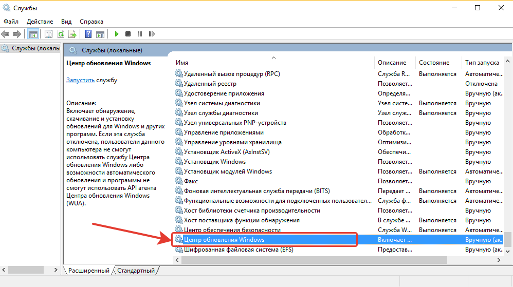The image size is (513, 287).
Task: Click the gear icon next to Факс
Action: 178,181
